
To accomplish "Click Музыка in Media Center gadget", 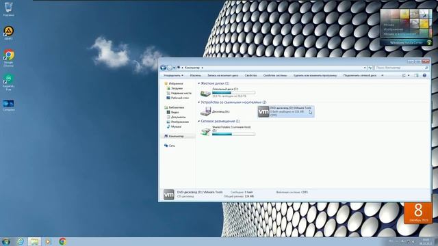I will (x=389, y=25).
